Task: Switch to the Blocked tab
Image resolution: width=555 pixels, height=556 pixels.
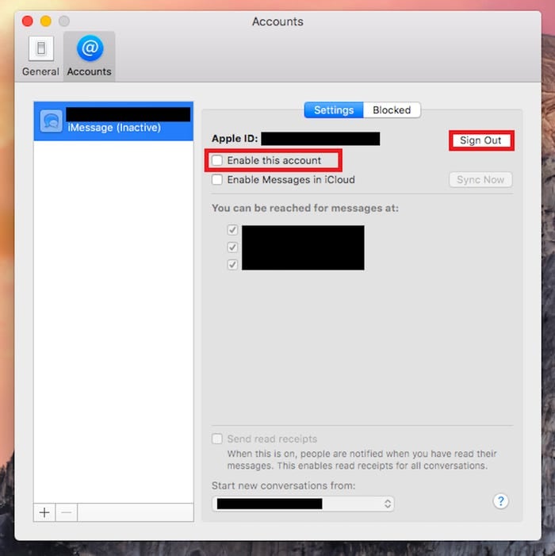Action: coord(392,110)
